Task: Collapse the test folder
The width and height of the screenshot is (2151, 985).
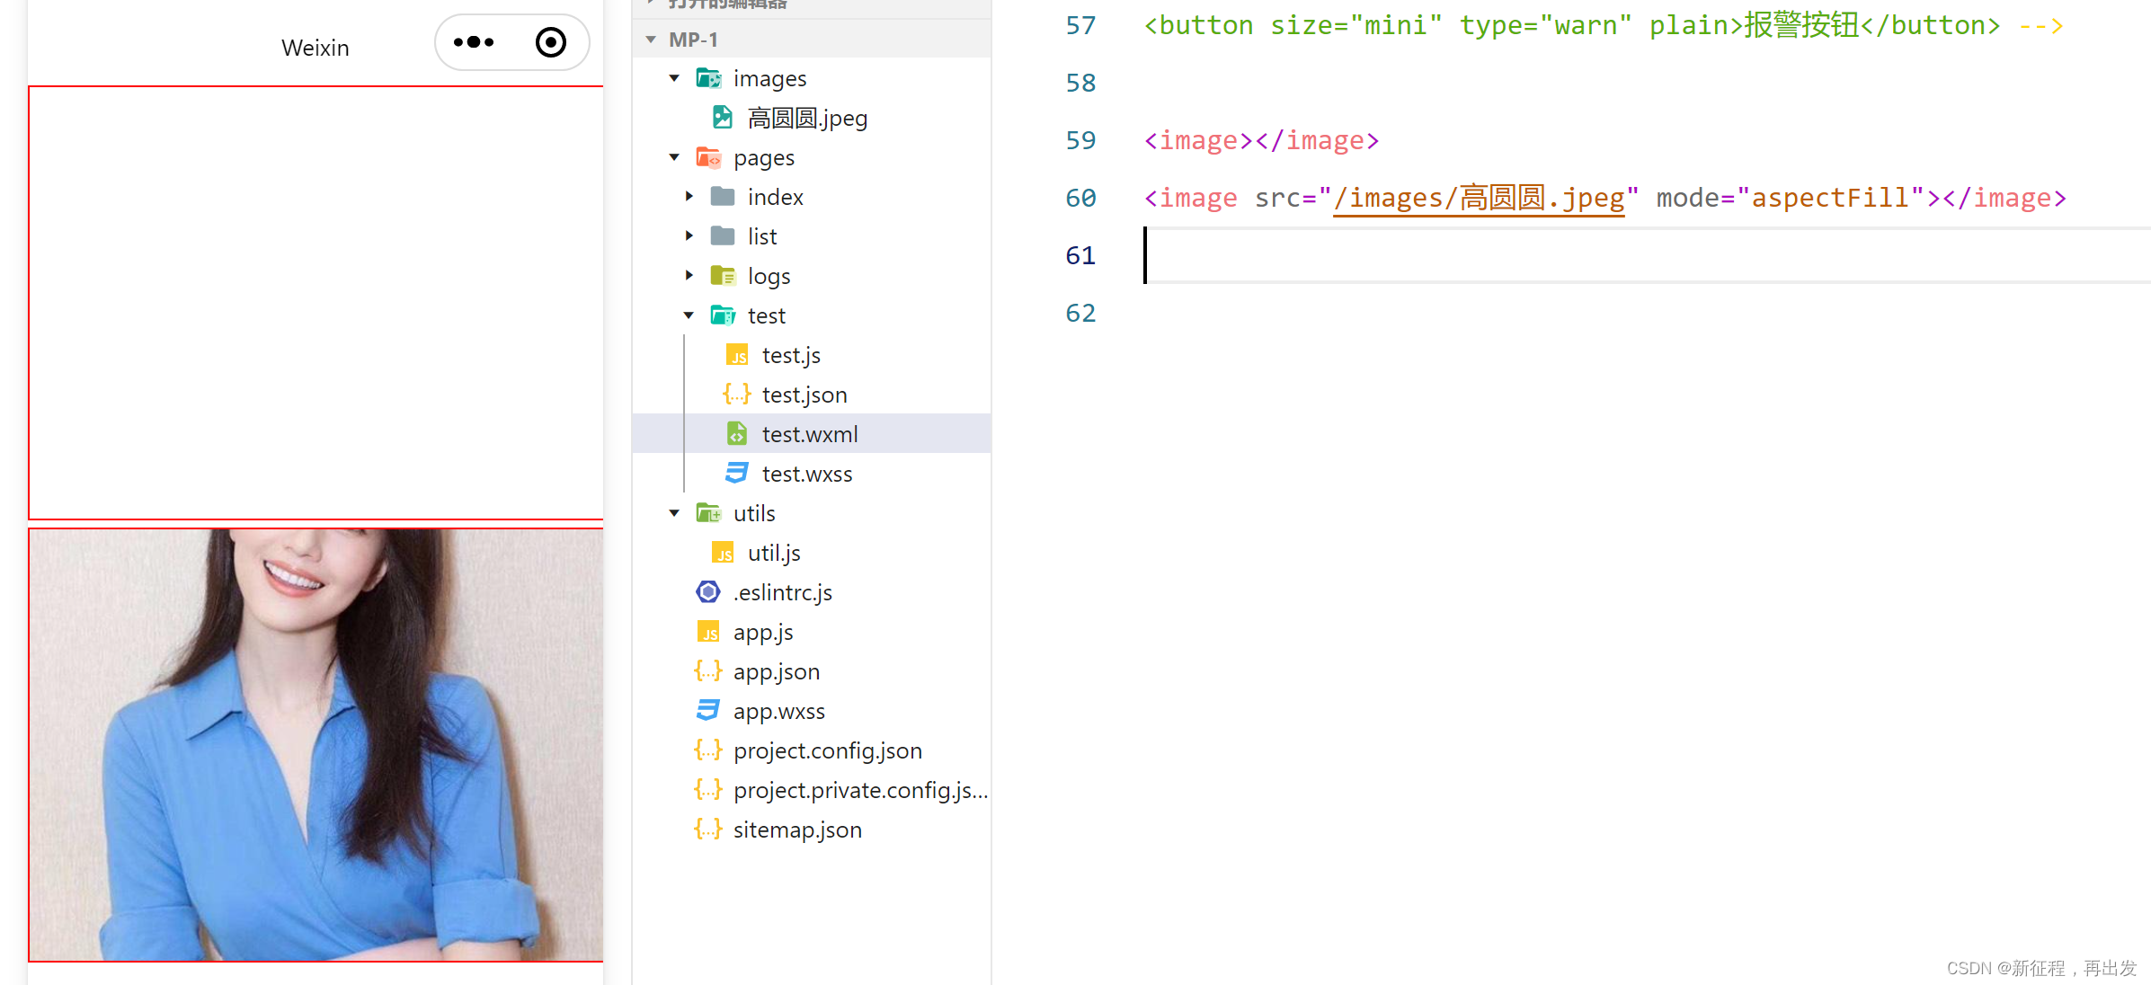Action: coord(689,315)
